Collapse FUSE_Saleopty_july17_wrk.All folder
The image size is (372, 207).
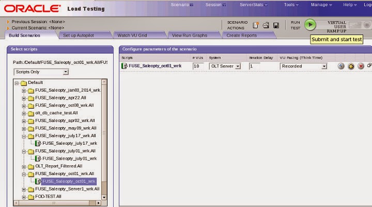[24, 136]
